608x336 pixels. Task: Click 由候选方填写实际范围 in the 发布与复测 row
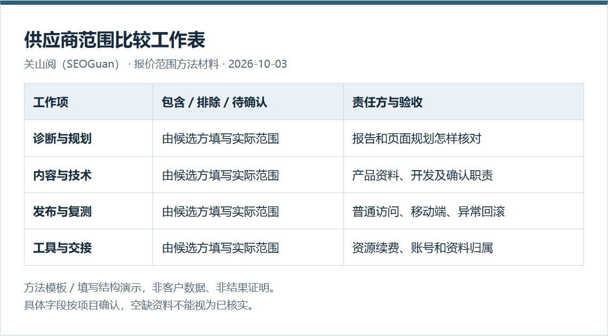(220, 212)
